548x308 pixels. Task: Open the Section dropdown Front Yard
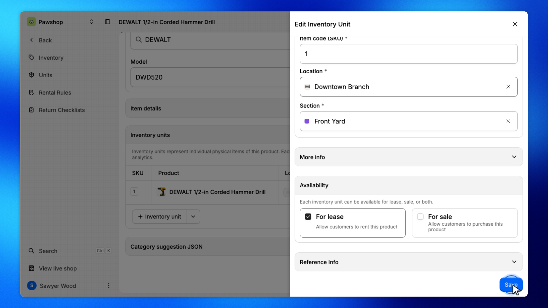pyautogui.click(x=409, y=121)
